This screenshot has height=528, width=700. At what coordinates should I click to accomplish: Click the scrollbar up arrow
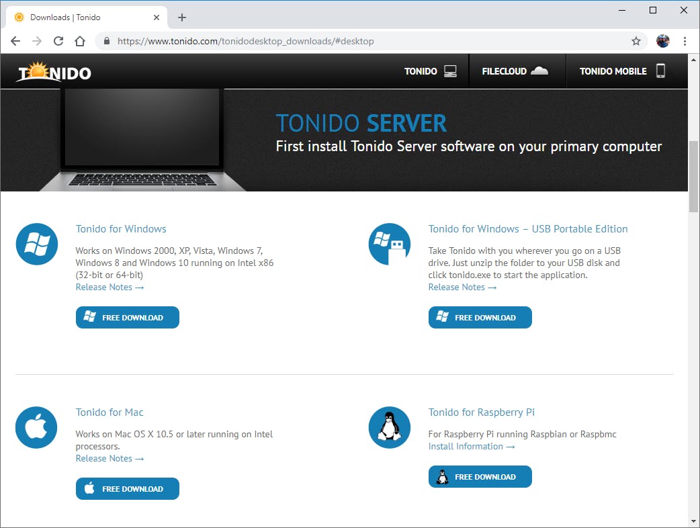694,59
